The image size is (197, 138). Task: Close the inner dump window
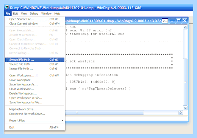[x=184, y=21]
